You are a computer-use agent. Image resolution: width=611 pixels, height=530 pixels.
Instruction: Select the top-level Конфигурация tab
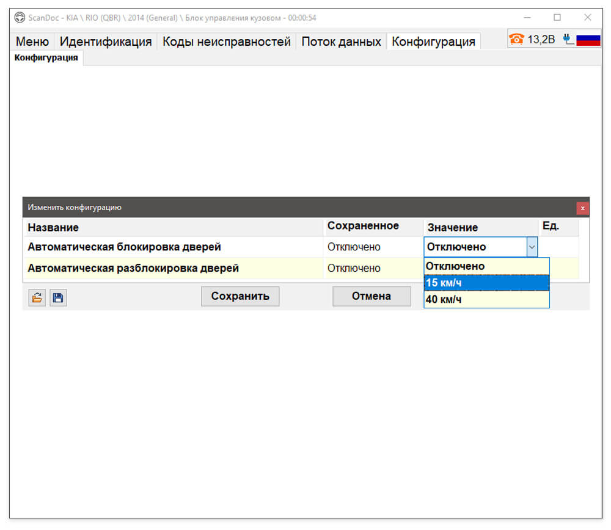(433, 42)
